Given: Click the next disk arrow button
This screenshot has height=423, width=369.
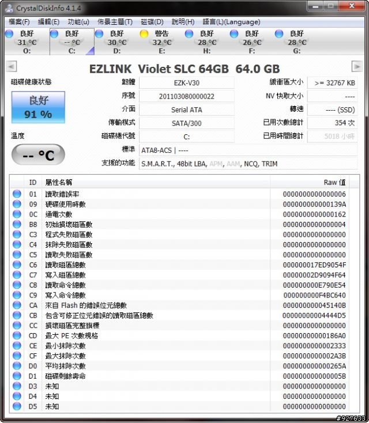Looking at the screenshot, I should pyautogui.click(x=357, y=66).
